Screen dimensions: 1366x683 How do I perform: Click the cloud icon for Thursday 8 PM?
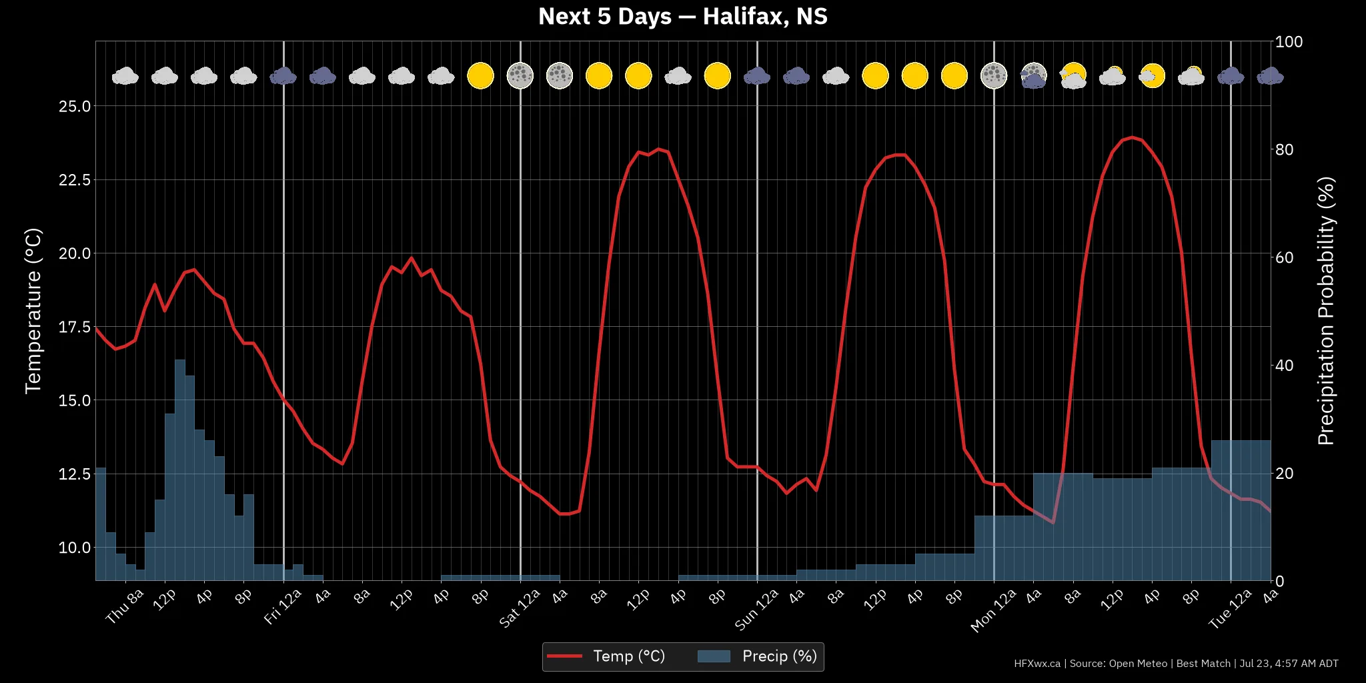click(x=243, y=76)
